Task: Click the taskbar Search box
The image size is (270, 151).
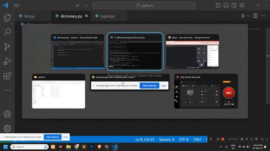Action: pyautogui.click(x=30, y=147)
